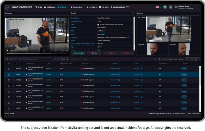Check the box for alarm #a3cf88
Image resolution: width=205 pixels, height=131 pixels.
point(9,86)
